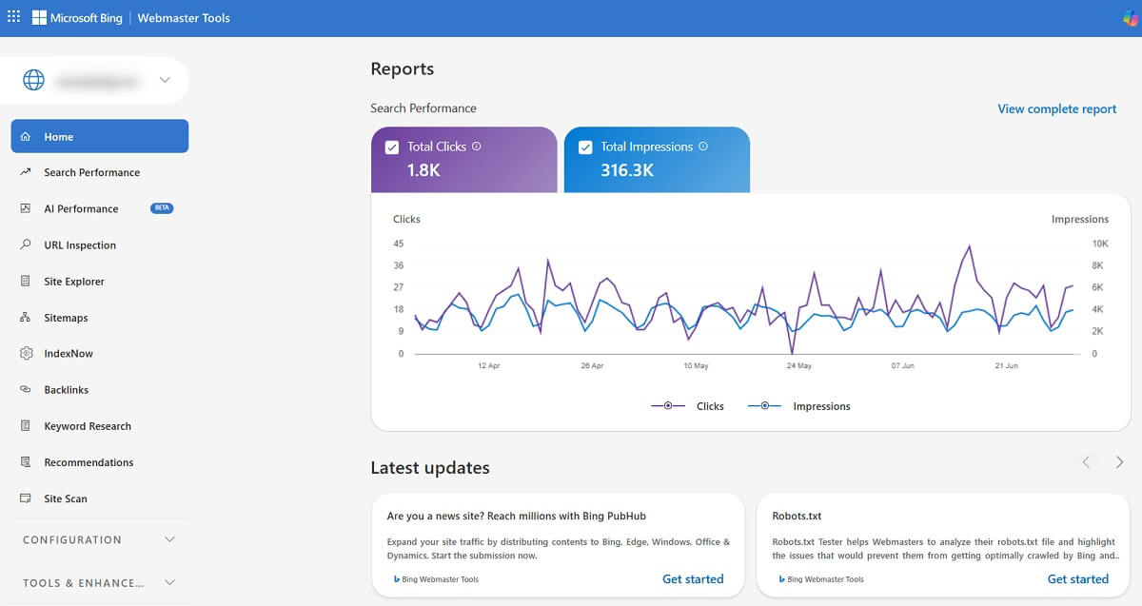Image resolution: width=1142 pixels, height=606 pixels.
Task: Click the 26 Apr chart date label
Action: tap(592, 365)
